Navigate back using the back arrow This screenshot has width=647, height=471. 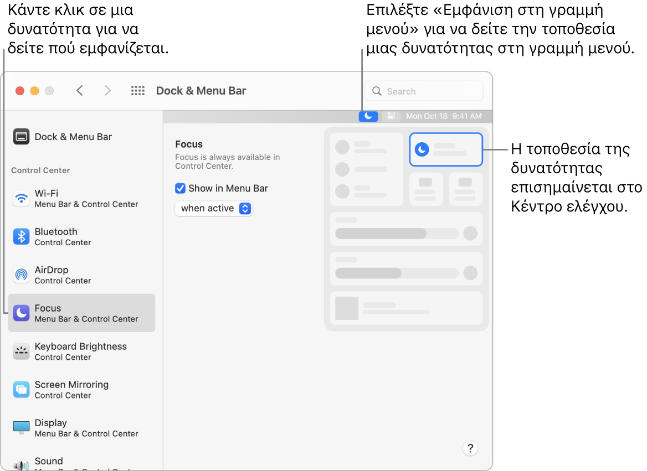pyautogui.click(x=80, y=90)
